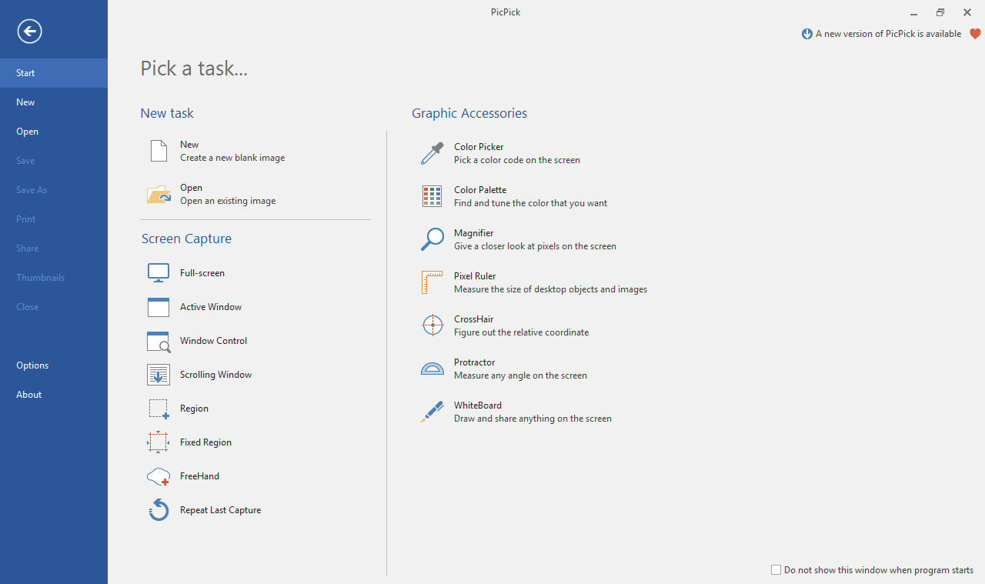Restore down the PicPick window
The image size is (985, 584).
click(940, 12)
